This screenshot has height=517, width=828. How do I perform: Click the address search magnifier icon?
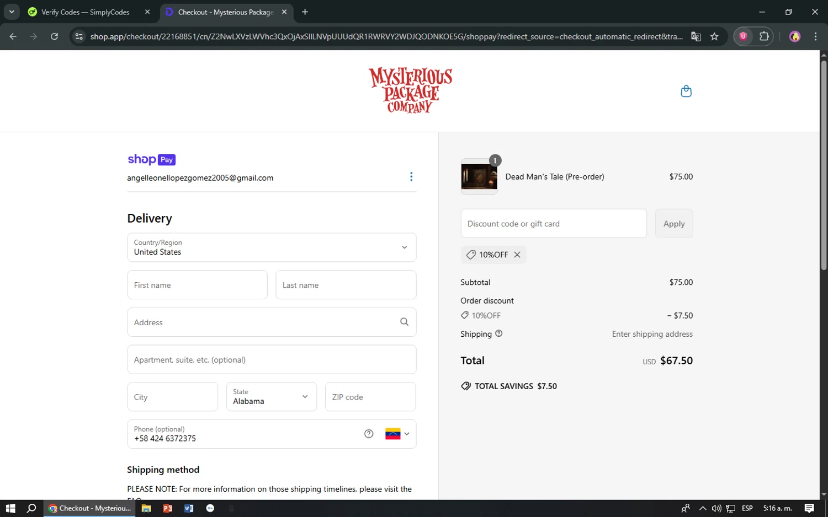tap(404, 322)
